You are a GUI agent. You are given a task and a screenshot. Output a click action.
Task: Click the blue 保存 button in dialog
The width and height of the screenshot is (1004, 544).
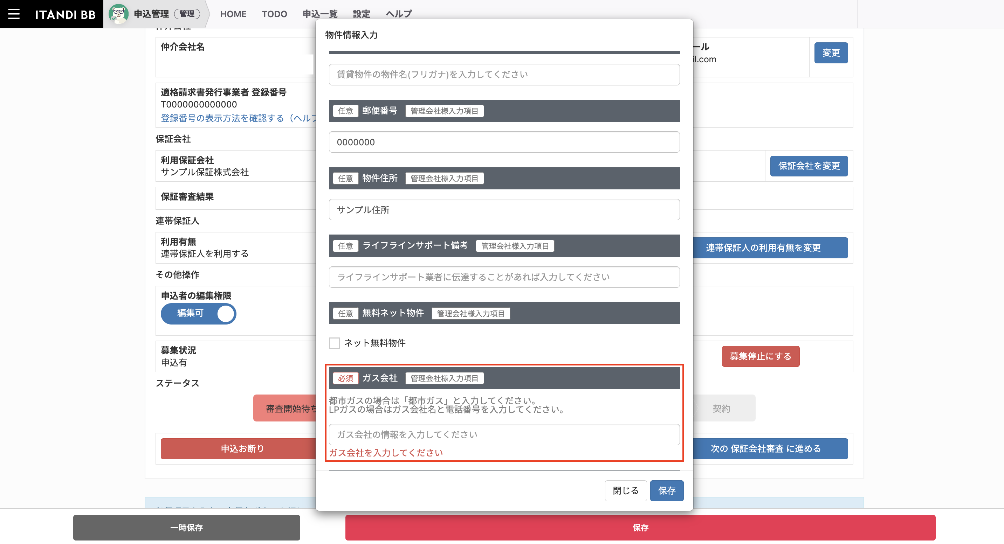(x=667, y=491)
